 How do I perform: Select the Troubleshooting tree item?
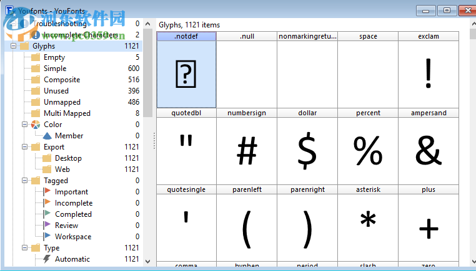tap(60, 24)
